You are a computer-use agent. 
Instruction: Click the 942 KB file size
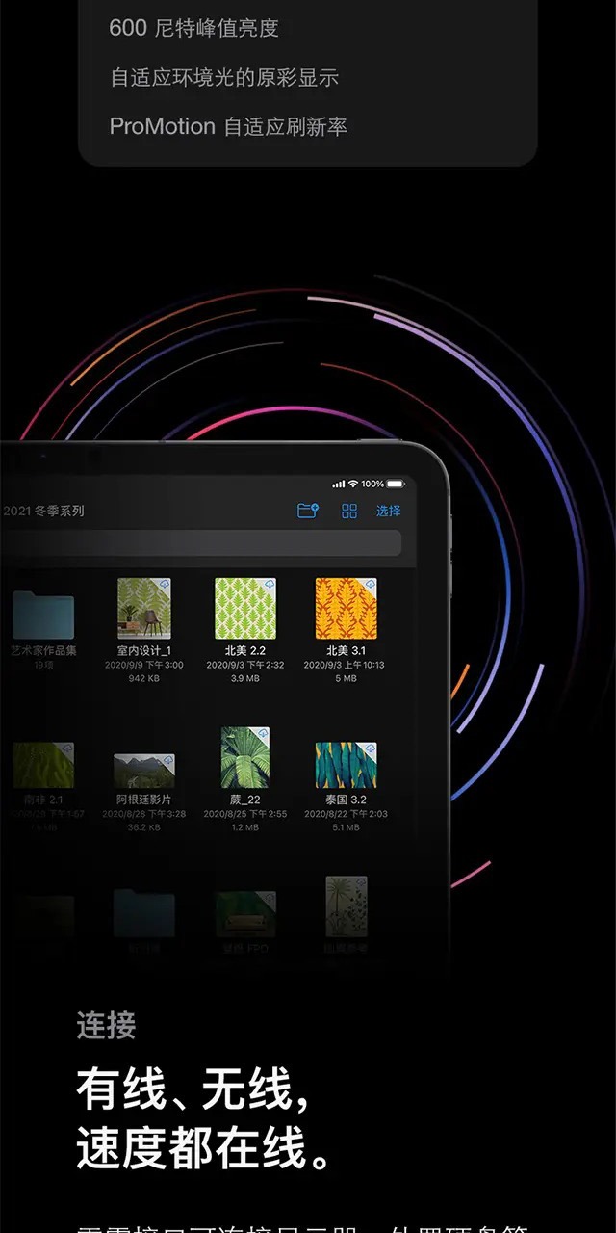143,678
